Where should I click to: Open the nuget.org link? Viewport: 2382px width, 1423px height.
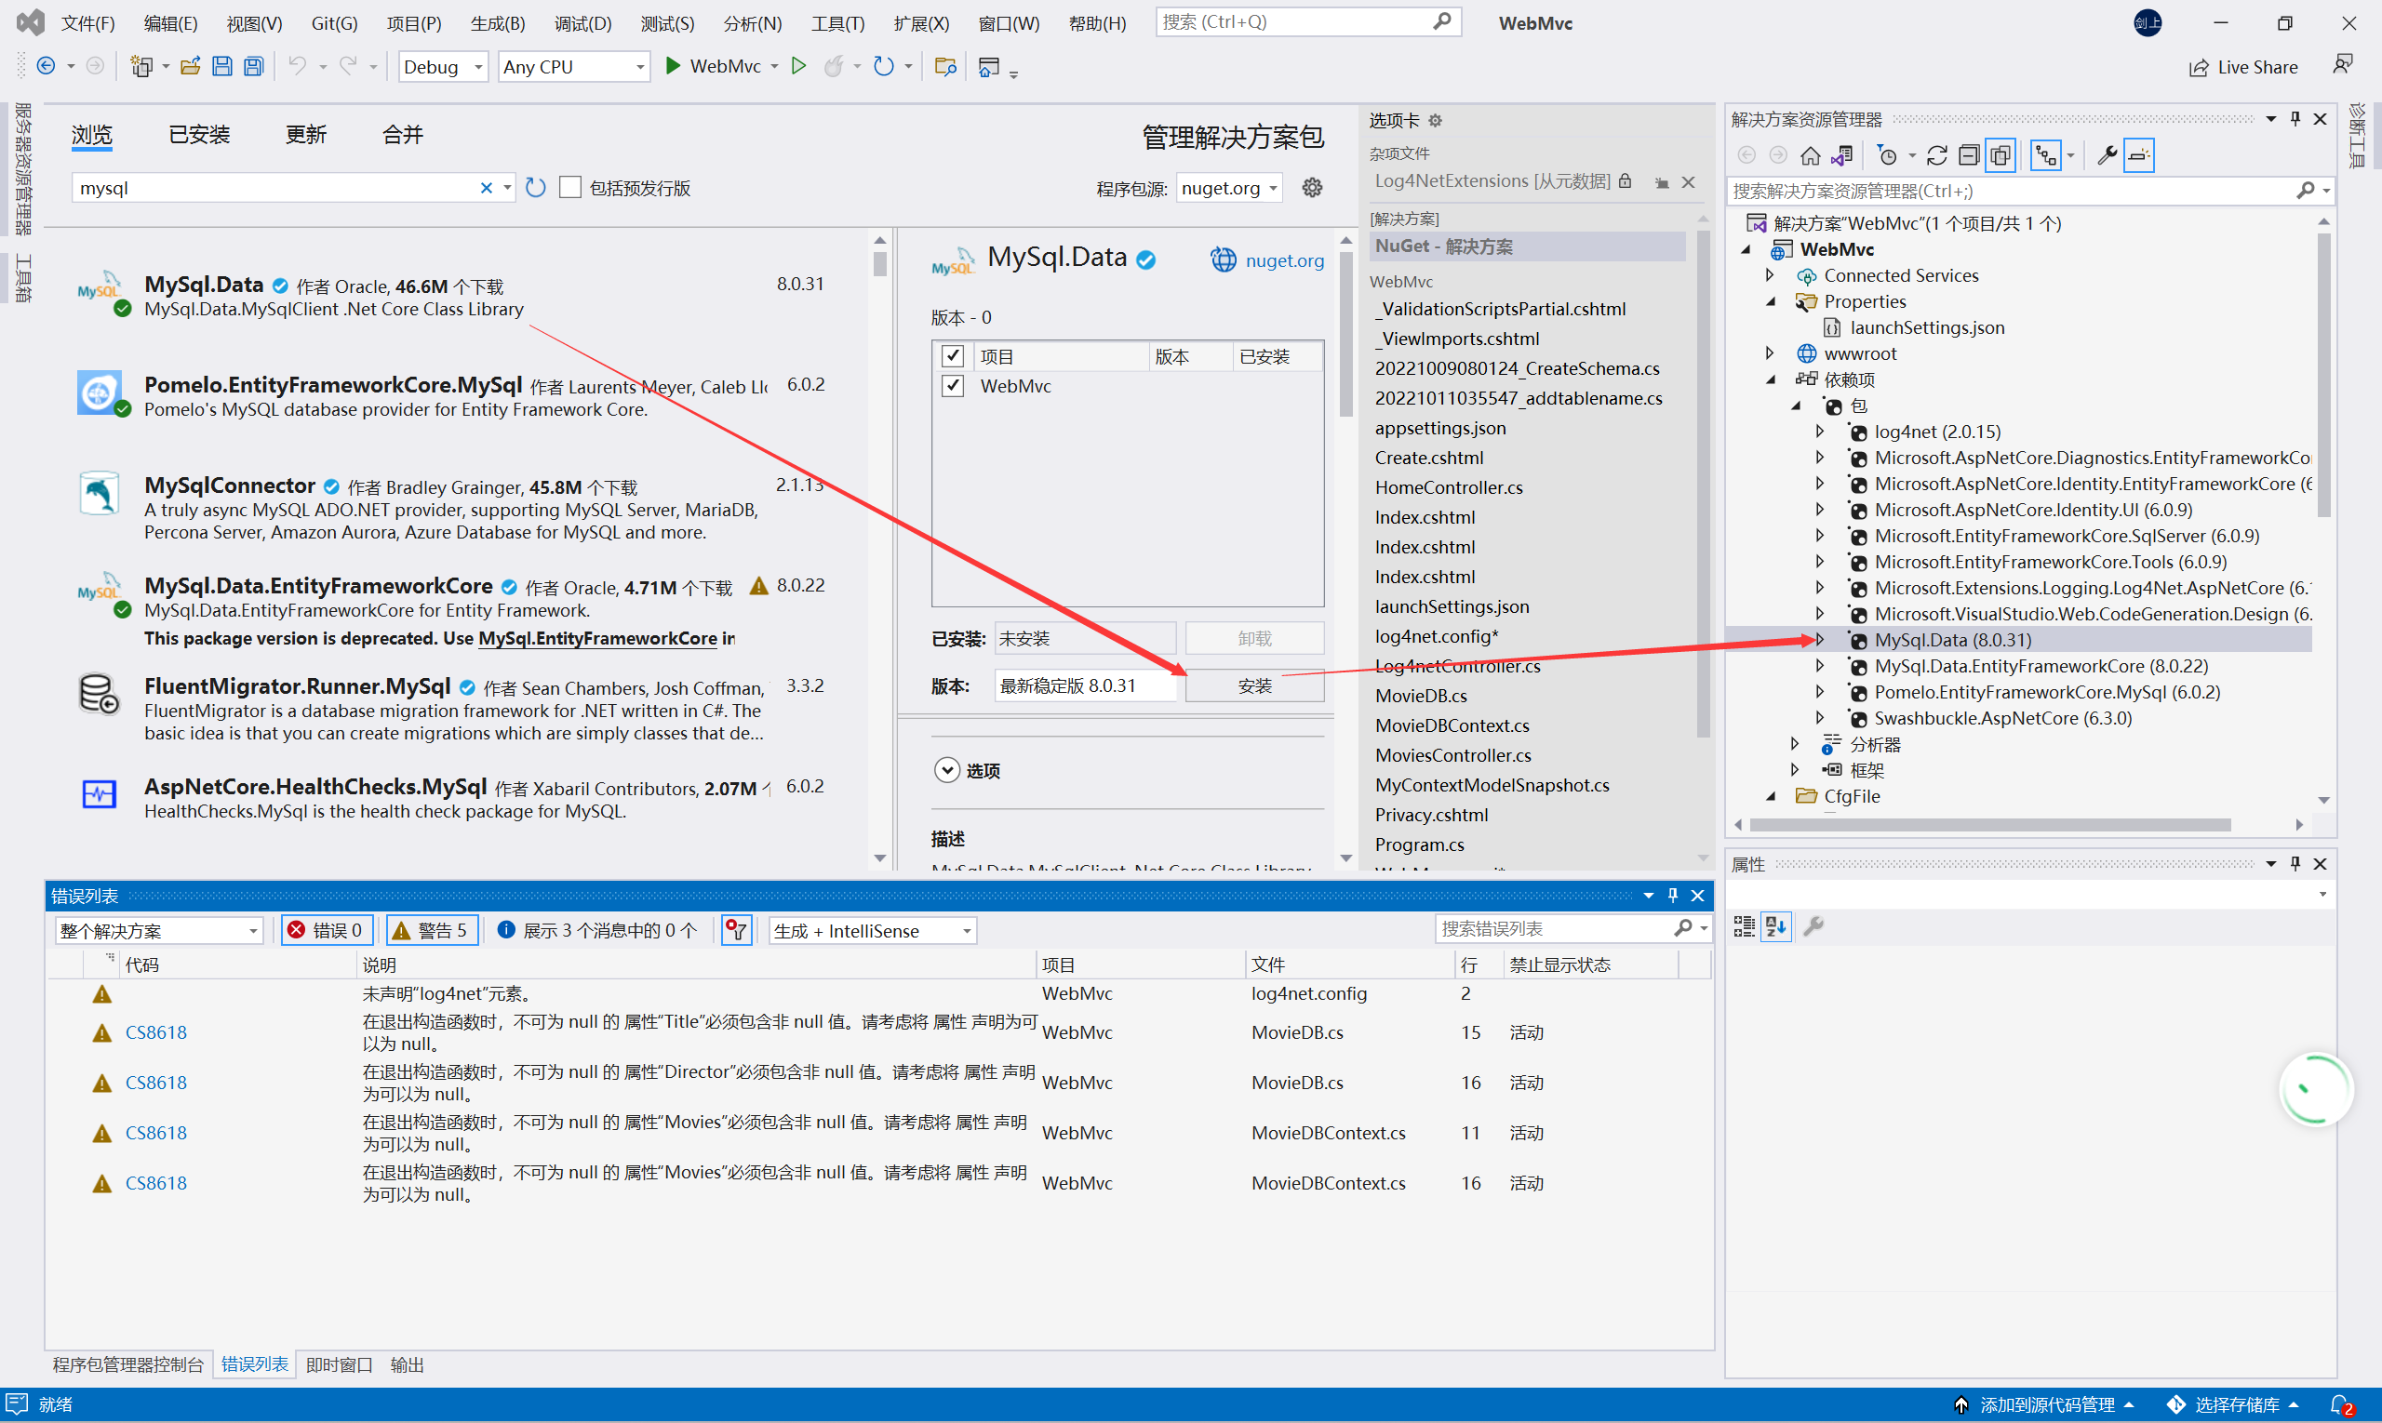[x=1283, y=259]
